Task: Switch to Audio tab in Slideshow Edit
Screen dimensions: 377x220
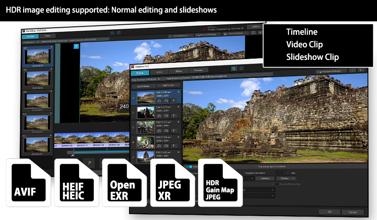Action: click(159, 72)
